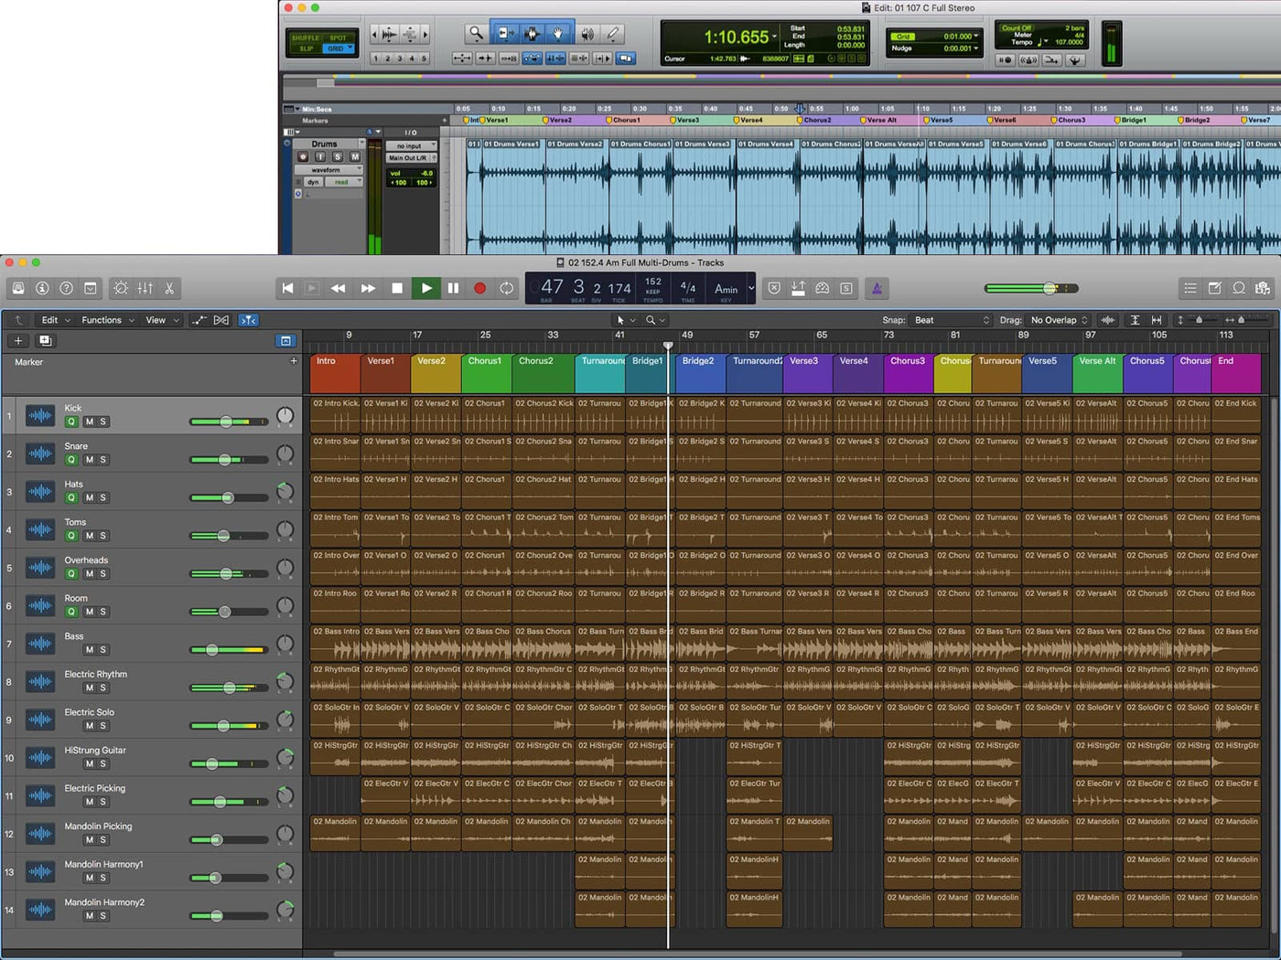
Task: Open the Edit menu in the Tracks area
Action: tap(55, 320)
